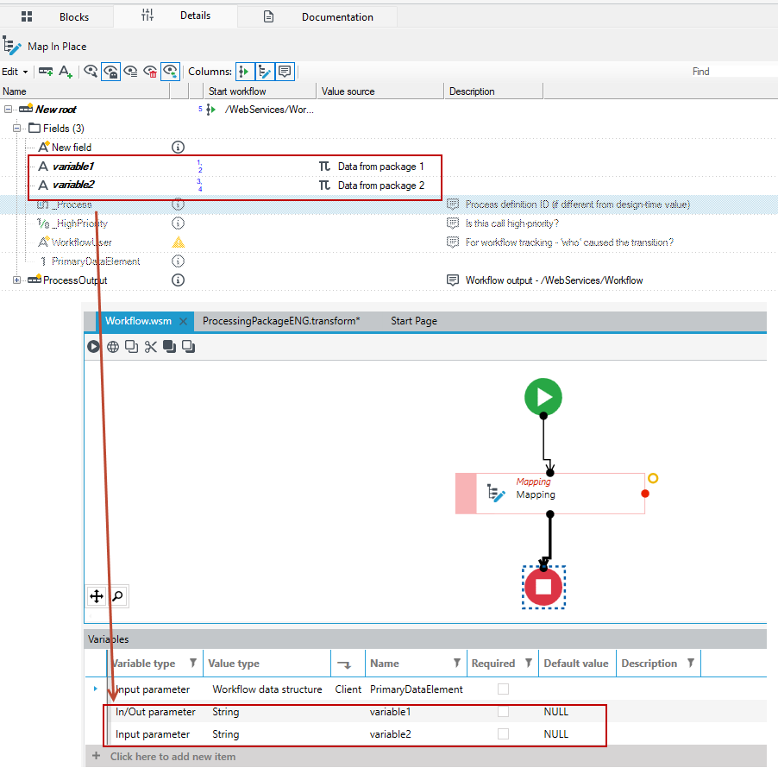
Task: Click the add root element toolbar icon
Action: point(46,72)
